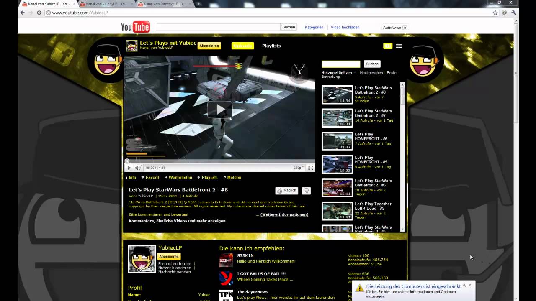Open notification options wrench icon

pos(464,286)
